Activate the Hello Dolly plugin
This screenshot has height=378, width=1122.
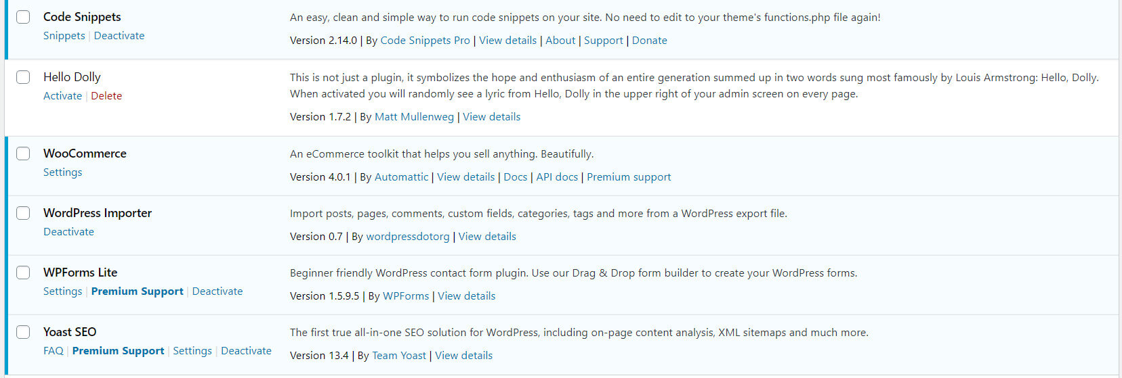[x=62, y=96]
